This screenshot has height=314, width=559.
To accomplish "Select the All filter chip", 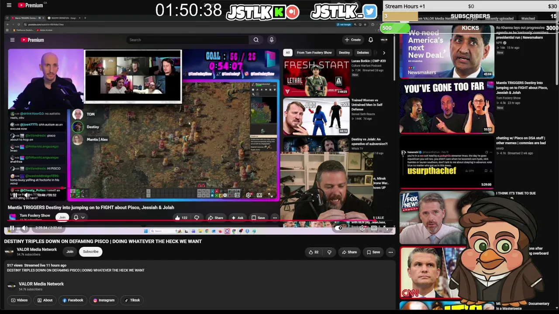I will pyautogui.click(x=287, y=53).
